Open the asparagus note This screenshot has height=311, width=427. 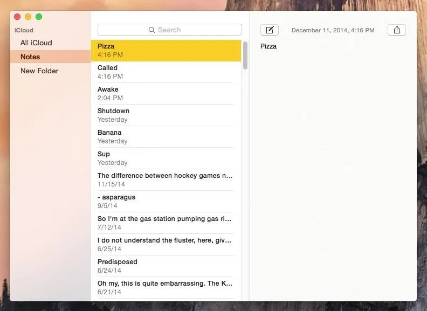166,201
